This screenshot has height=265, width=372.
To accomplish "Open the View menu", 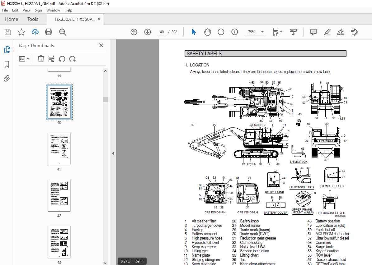I will pyautogui.click(x=26, y=10).
